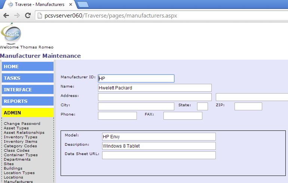The image size is (288, 183).
Task: Click the ZIP input field
Action: [248, 106]
